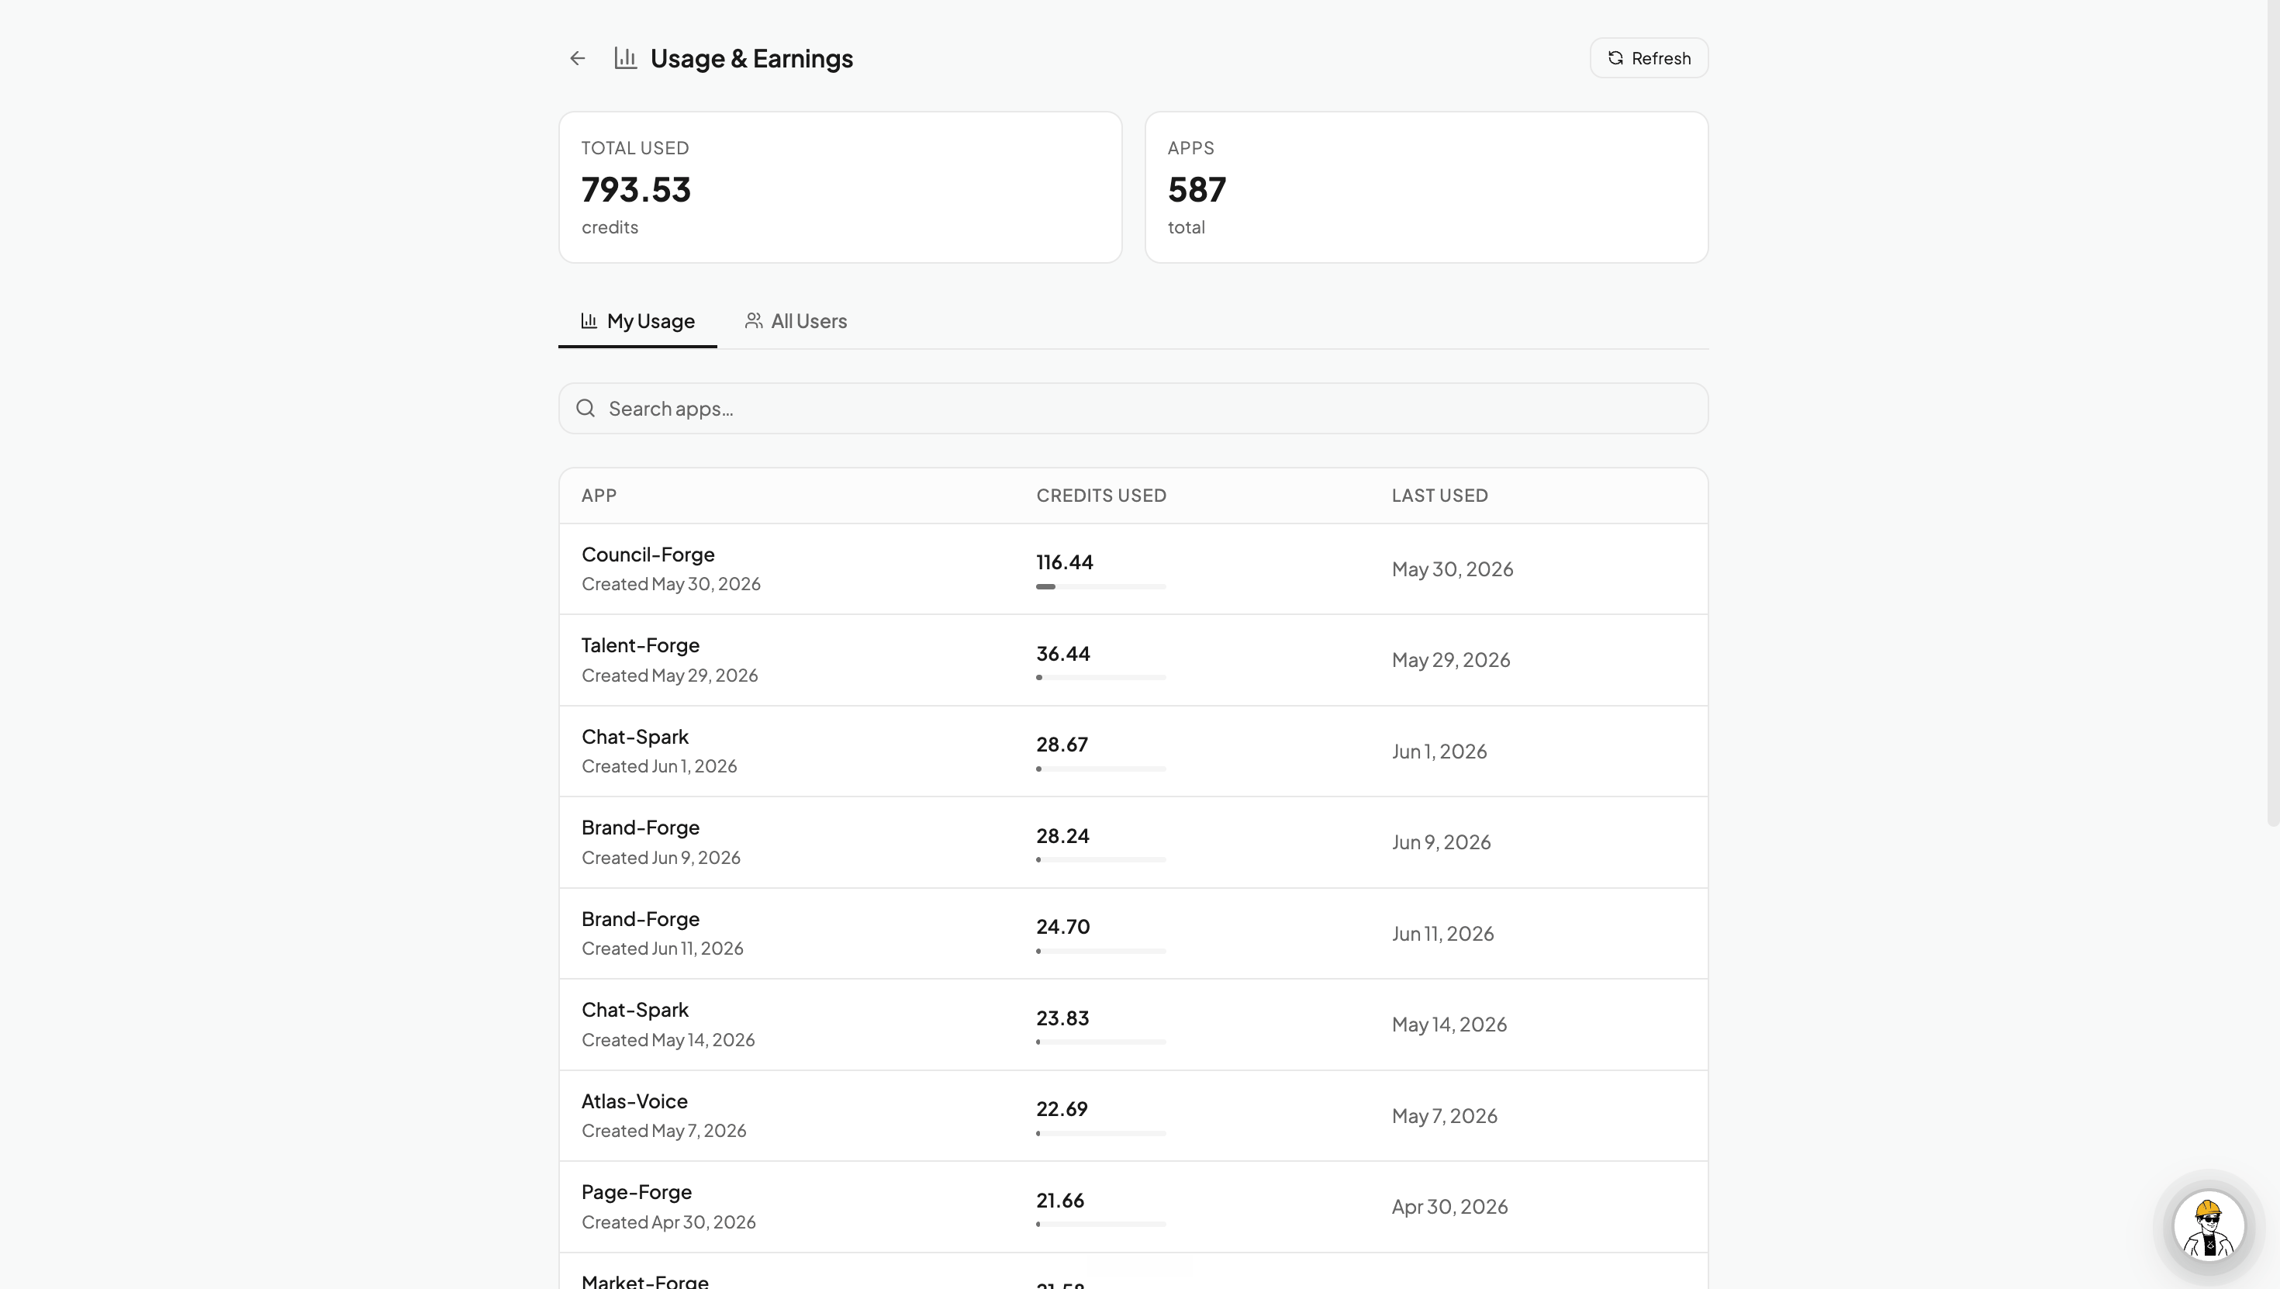Click the APPS card label
The image size is (2280, 1289).
[1190, 149]
